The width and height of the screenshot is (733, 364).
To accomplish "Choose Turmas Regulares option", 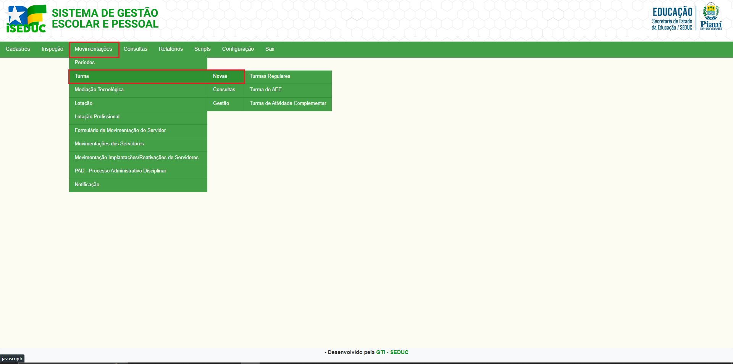I will pyautogui.click(x=270, y=76).
